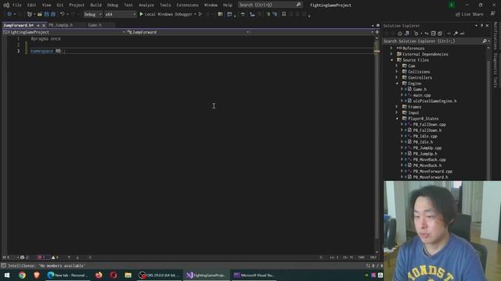Click the Solution Explorer vertical scrollbar
Image resolution: width=501 pixels, height=281 pixels.
pyautogui.click(x=488, y=113)
